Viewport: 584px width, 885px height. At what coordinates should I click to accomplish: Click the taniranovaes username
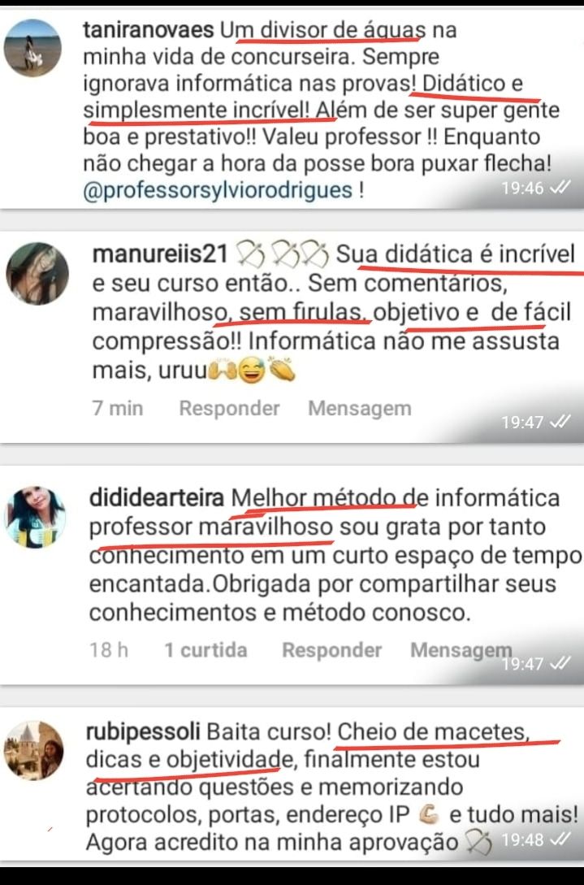(149, 30)
